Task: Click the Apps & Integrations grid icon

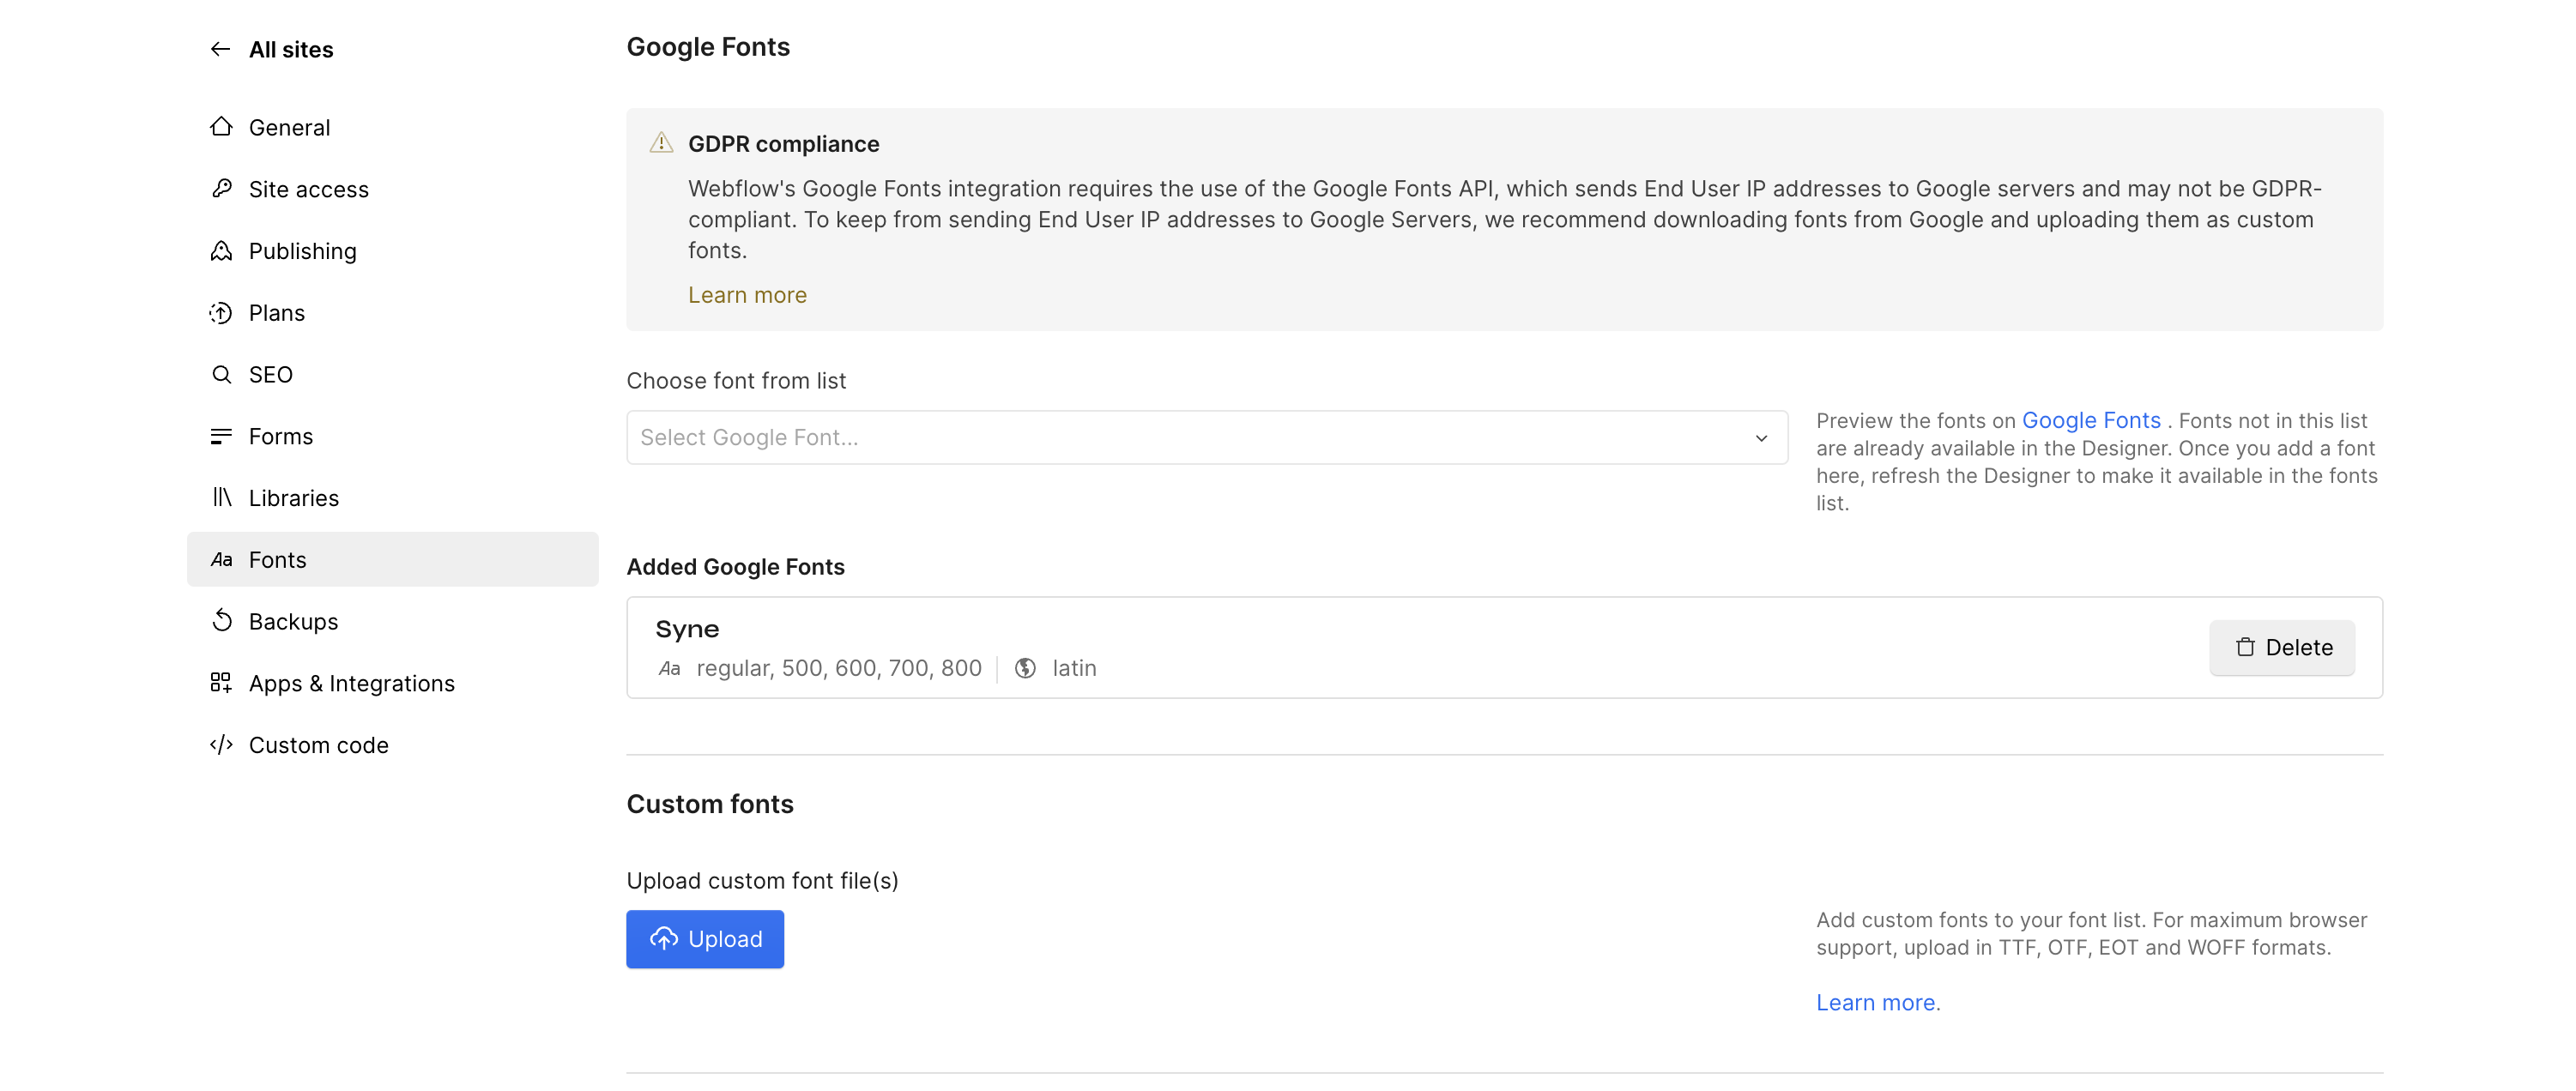Action: pyautogui.click(x=221, y=683)
